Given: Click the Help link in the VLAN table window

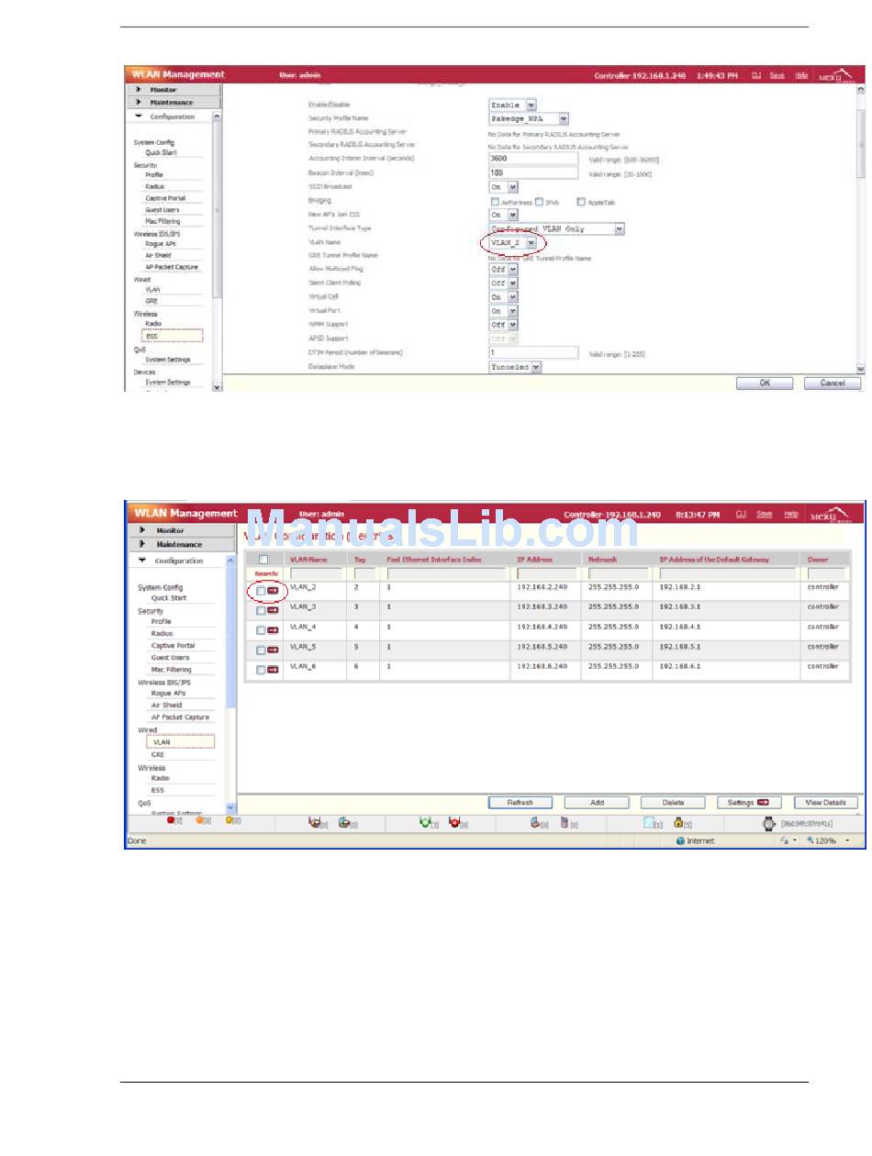Looking at the screenshot, I should pyautogui.click(x=790, y=514).
